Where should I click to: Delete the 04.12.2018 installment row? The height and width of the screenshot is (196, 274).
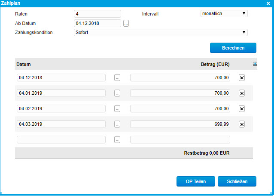pos(241,78)
